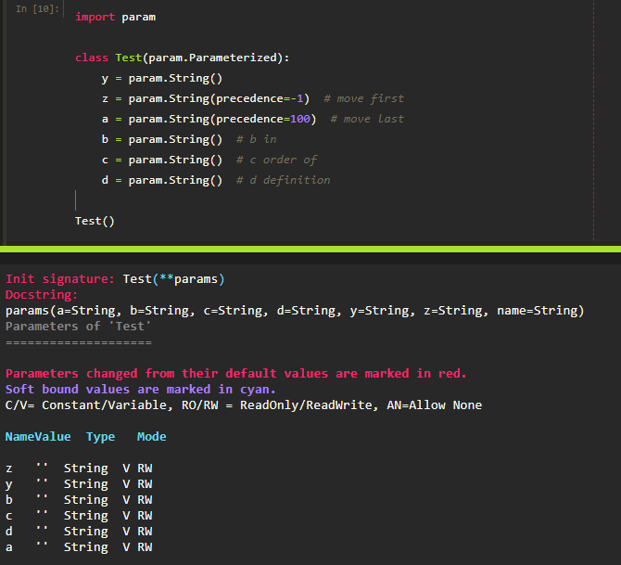Click the precedence=100 value on a line
The height and width of the screenshot is (565, 621).
[299, 119]
